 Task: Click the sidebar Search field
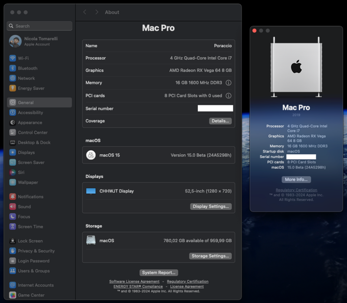pyautogui.click(x=39, y=26)
